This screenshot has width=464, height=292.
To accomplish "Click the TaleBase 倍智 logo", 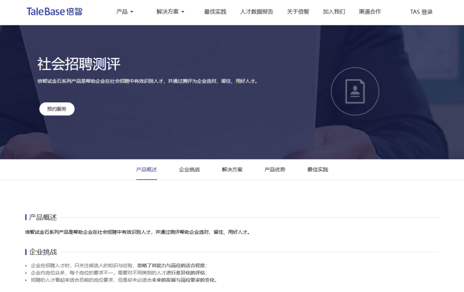I will click(54, 11).
